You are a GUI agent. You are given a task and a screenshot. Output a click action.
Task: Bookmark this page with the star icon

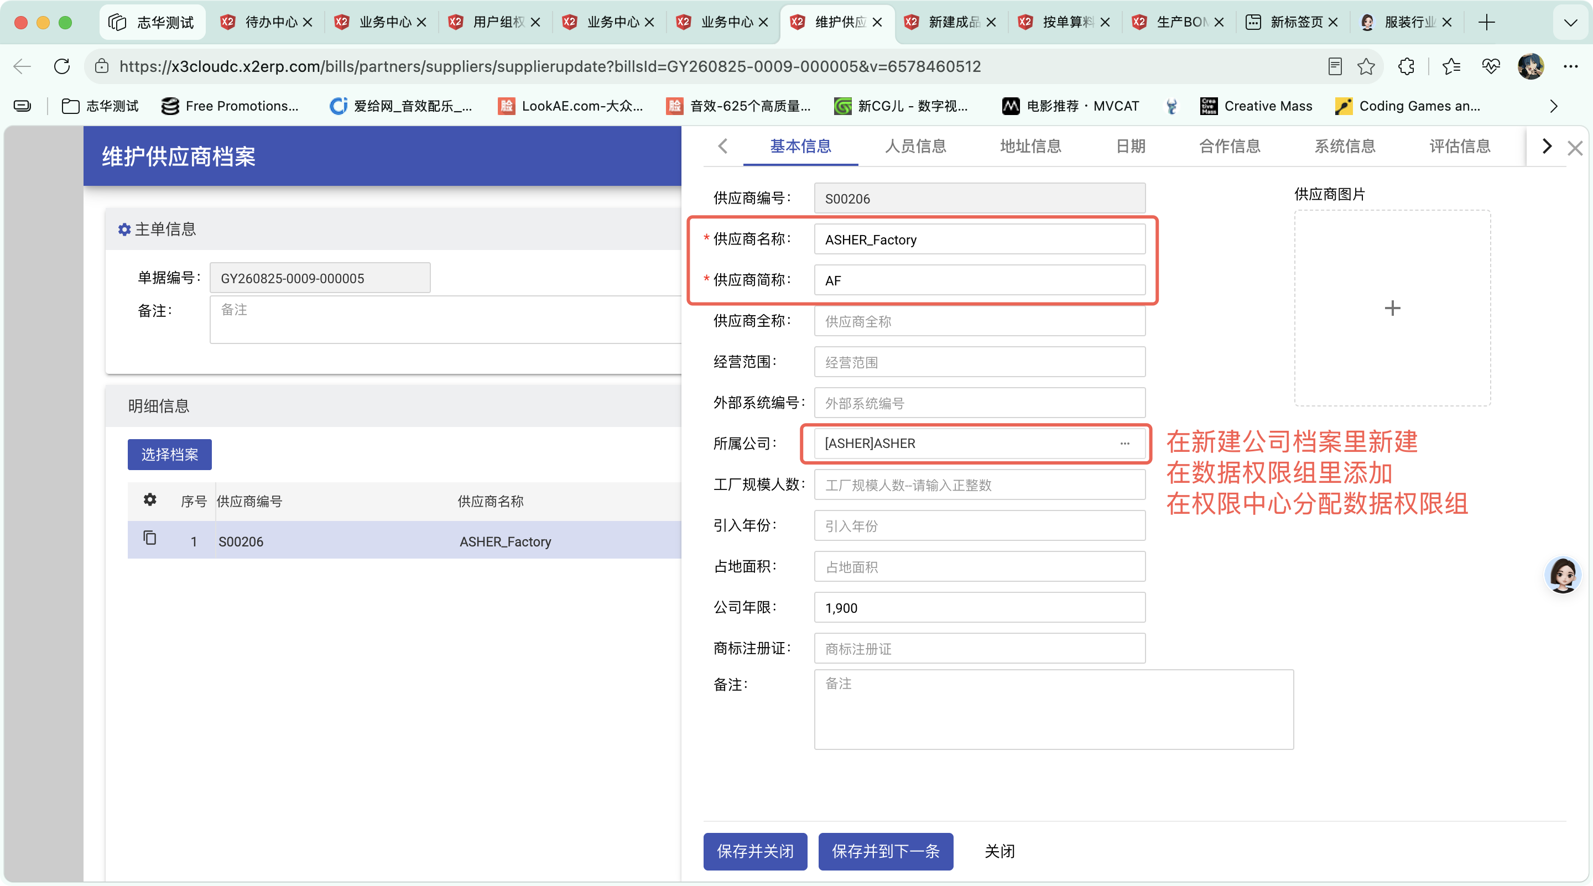coord(1366,66)
